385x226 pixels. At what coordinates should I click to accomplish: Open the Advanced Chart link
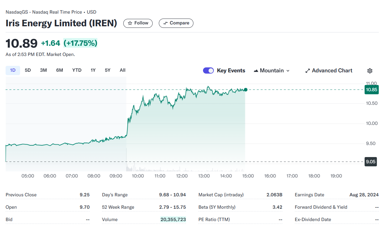(x=329, y=70)
